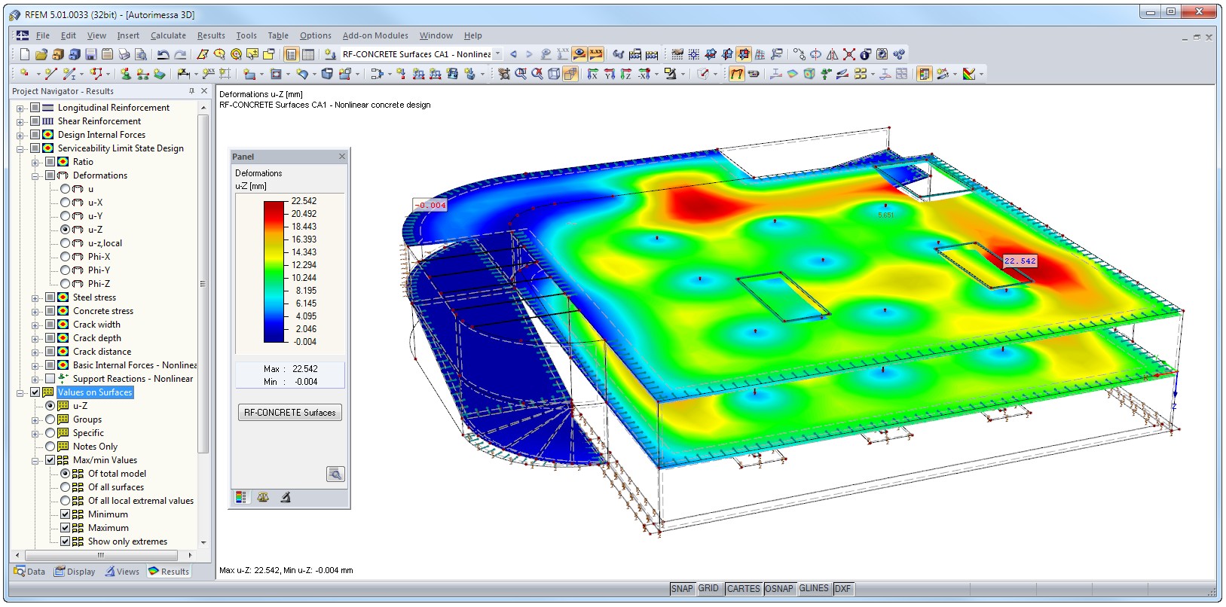Expand the Crack width tree node
The height and width of the screenshot is (607, 1226).
[x=35, y=325]
